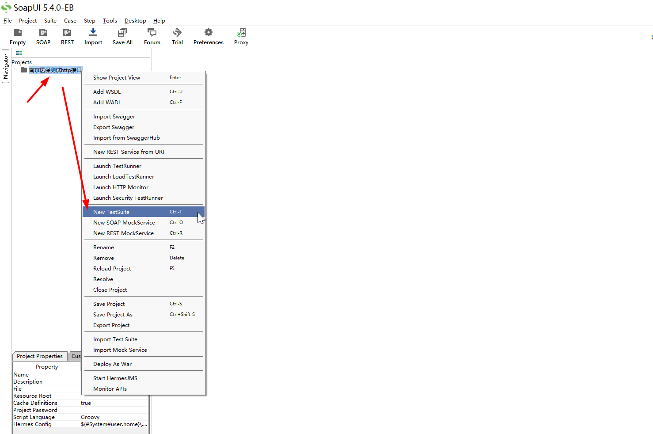The image size is (653, 434).
Task: Open the Desktop menu
Action: pyautogui.click(x=135, y=20)
